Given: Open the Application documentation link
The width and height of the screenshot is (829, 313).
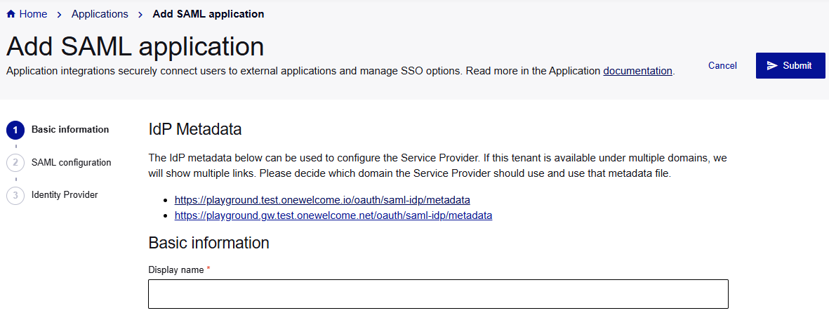Looking at the screenshot, I should pos(637,71).
